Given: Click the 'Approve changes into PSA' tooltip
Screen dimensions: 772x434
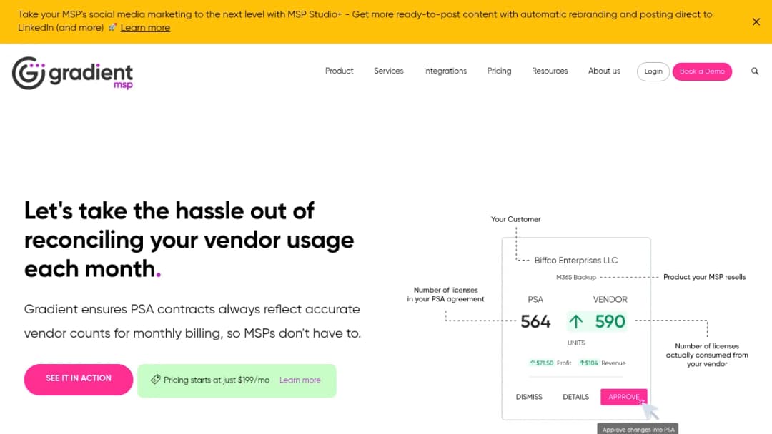Looking at the screenshot, I should 638,429.
